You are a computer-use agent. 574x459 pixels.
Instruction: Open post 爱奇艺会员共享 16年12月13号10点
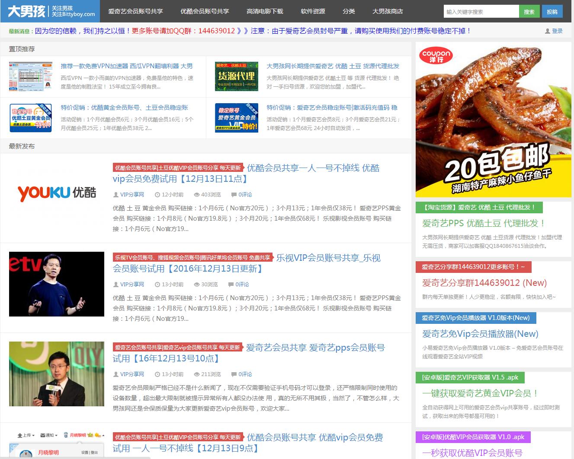[249, 353]
